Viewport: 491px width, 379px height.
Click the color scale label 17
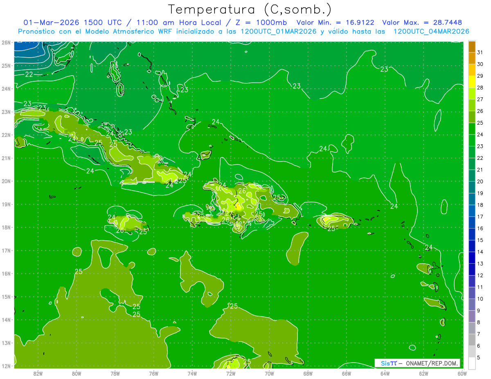point(480,217)
